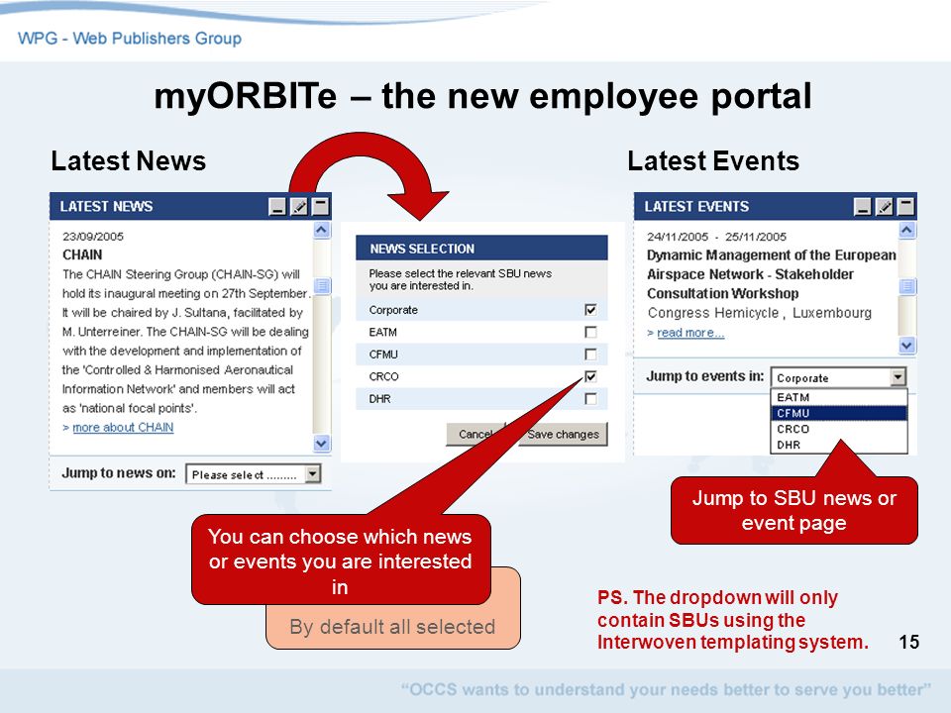The image size is (951, 713).
Task: Choose CRCO in the events dropdown list
Action: (x=839, y=429)
